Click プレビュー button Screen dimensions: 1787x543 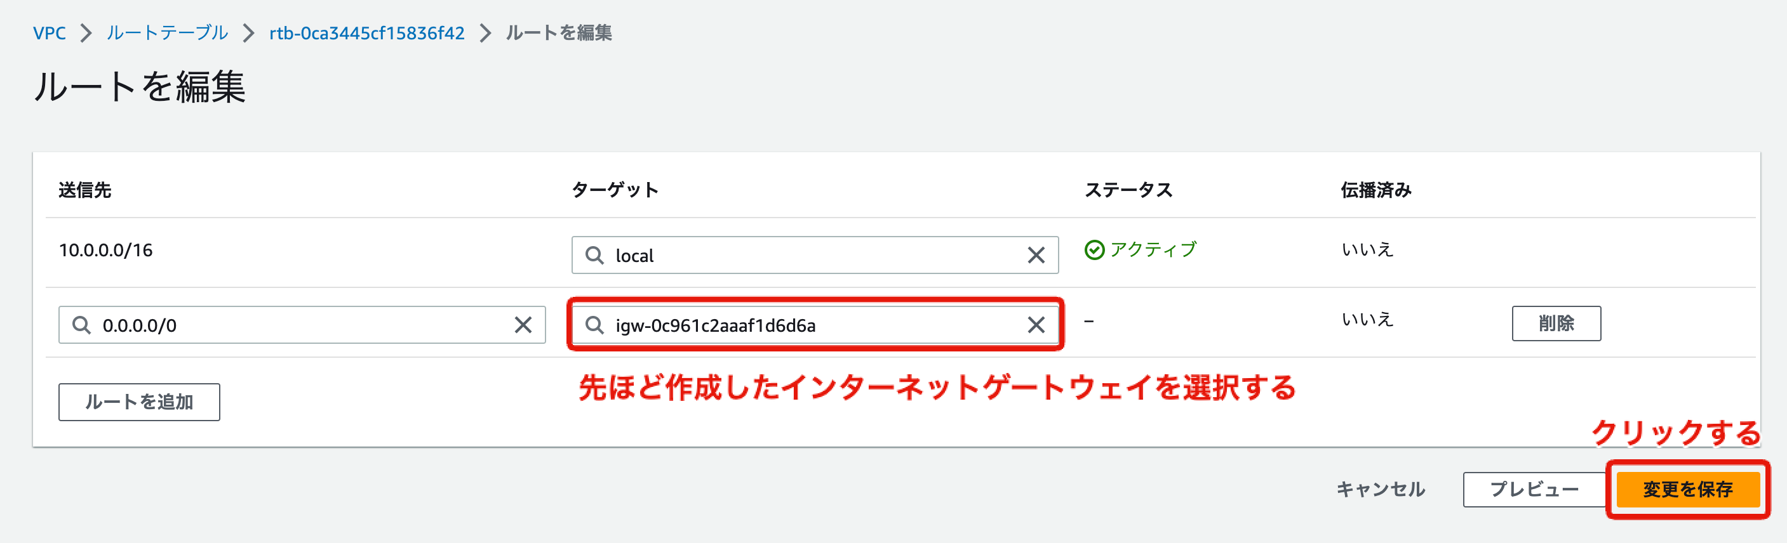[1534, 490]
